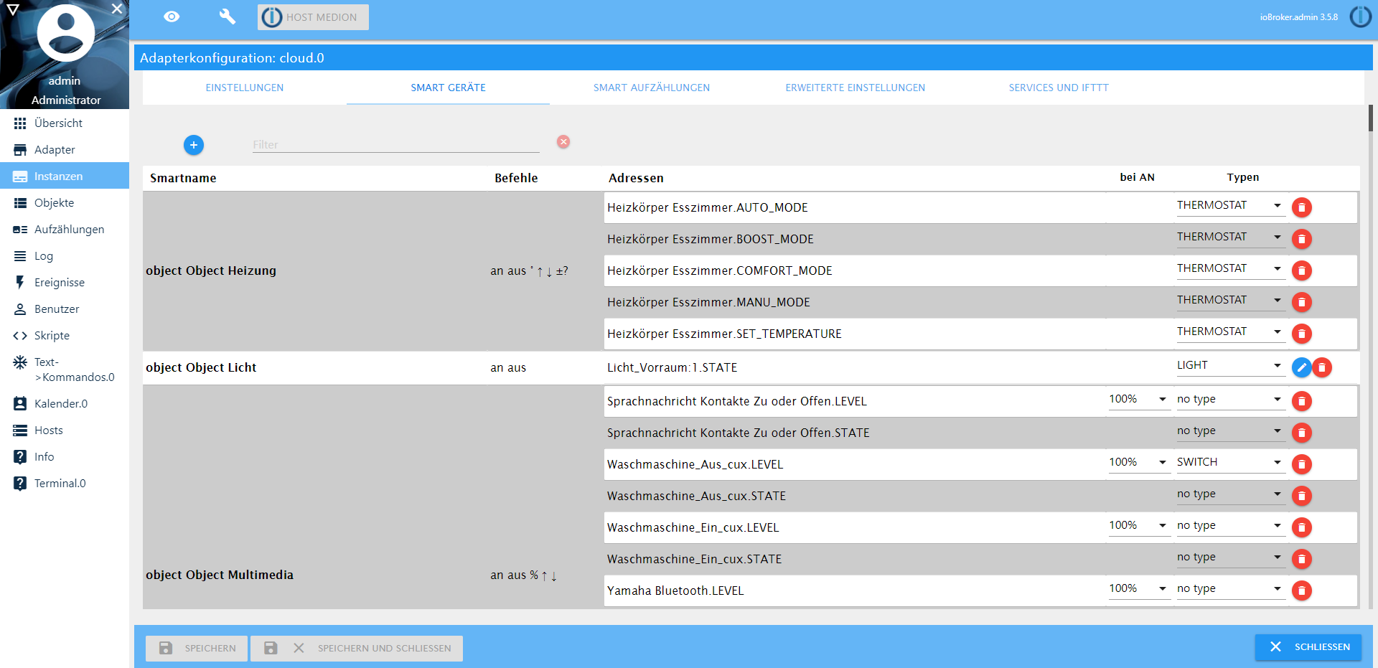Delete the Waschmaschine_Aus_cux.LEVEL row
Image resolution: width=1378 pixels, height=668 pixels.
tap(1301, 464)
